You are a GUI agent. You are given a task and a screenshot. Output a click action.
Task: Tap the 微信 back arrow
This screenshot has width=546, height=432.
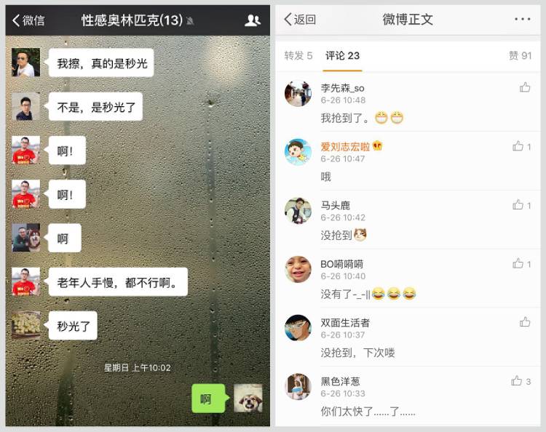tap(28, 20)
